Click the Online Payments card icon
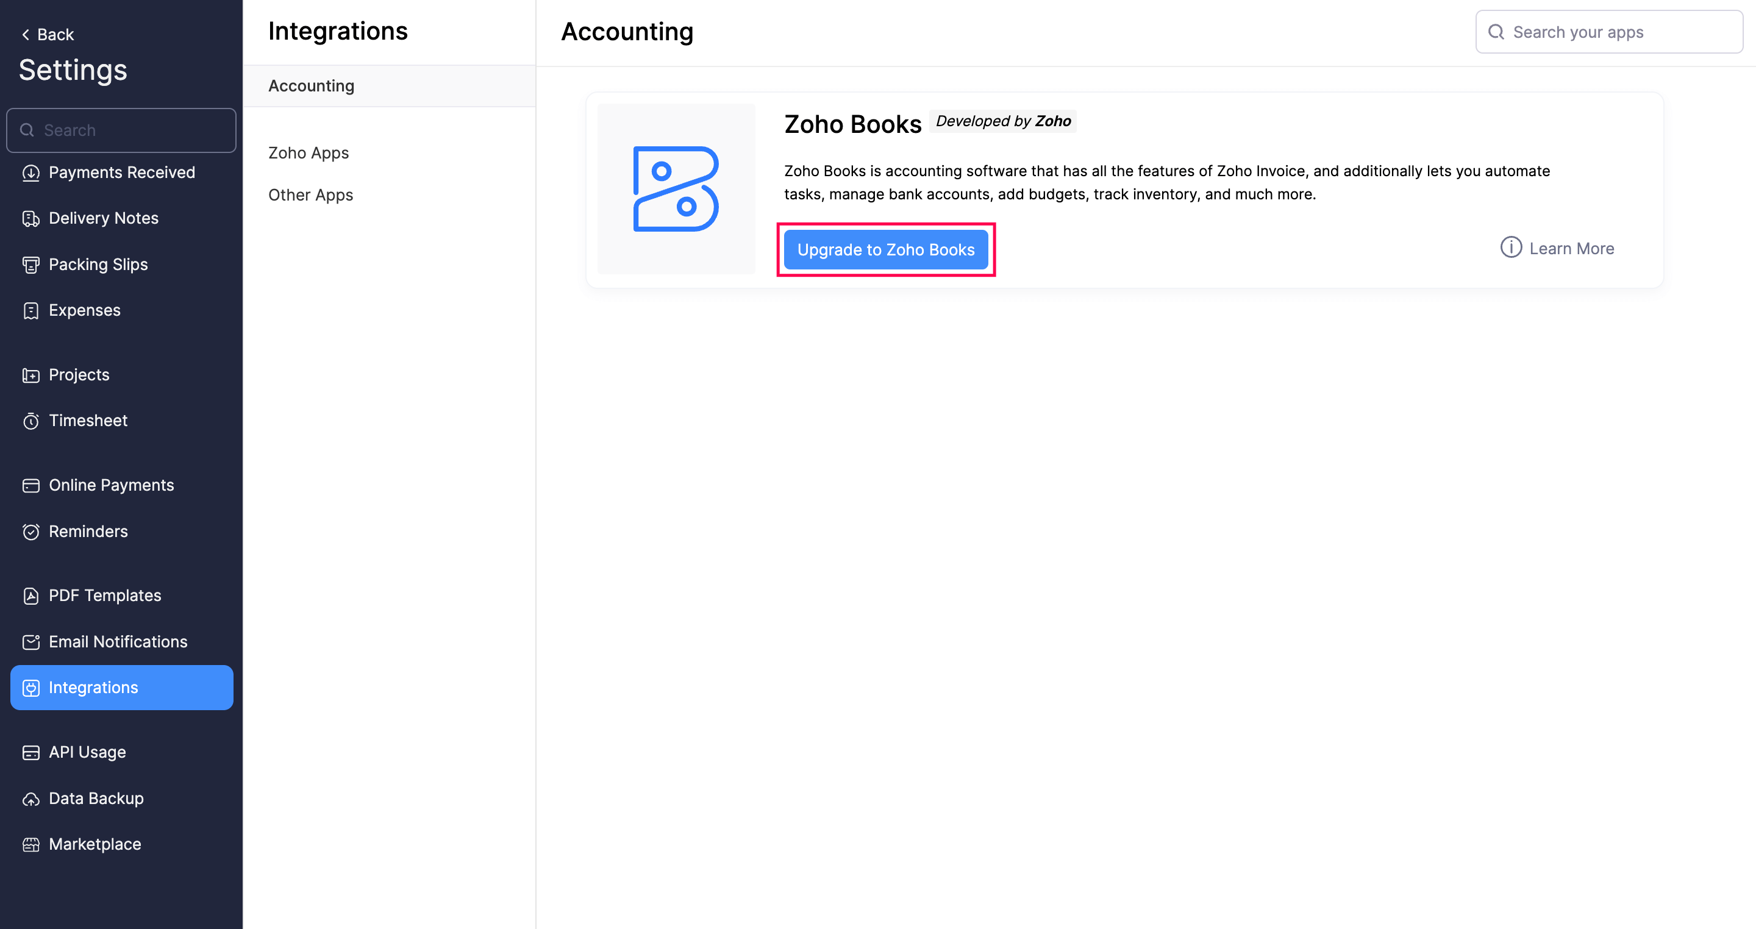The image size is (1756, 929). 30,485
